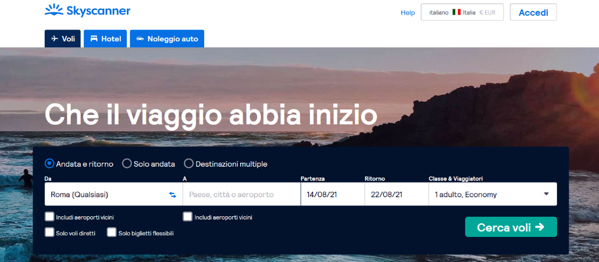Click the Accedi login button
This screenshot has width=599, height=262.
pos(533,12)
